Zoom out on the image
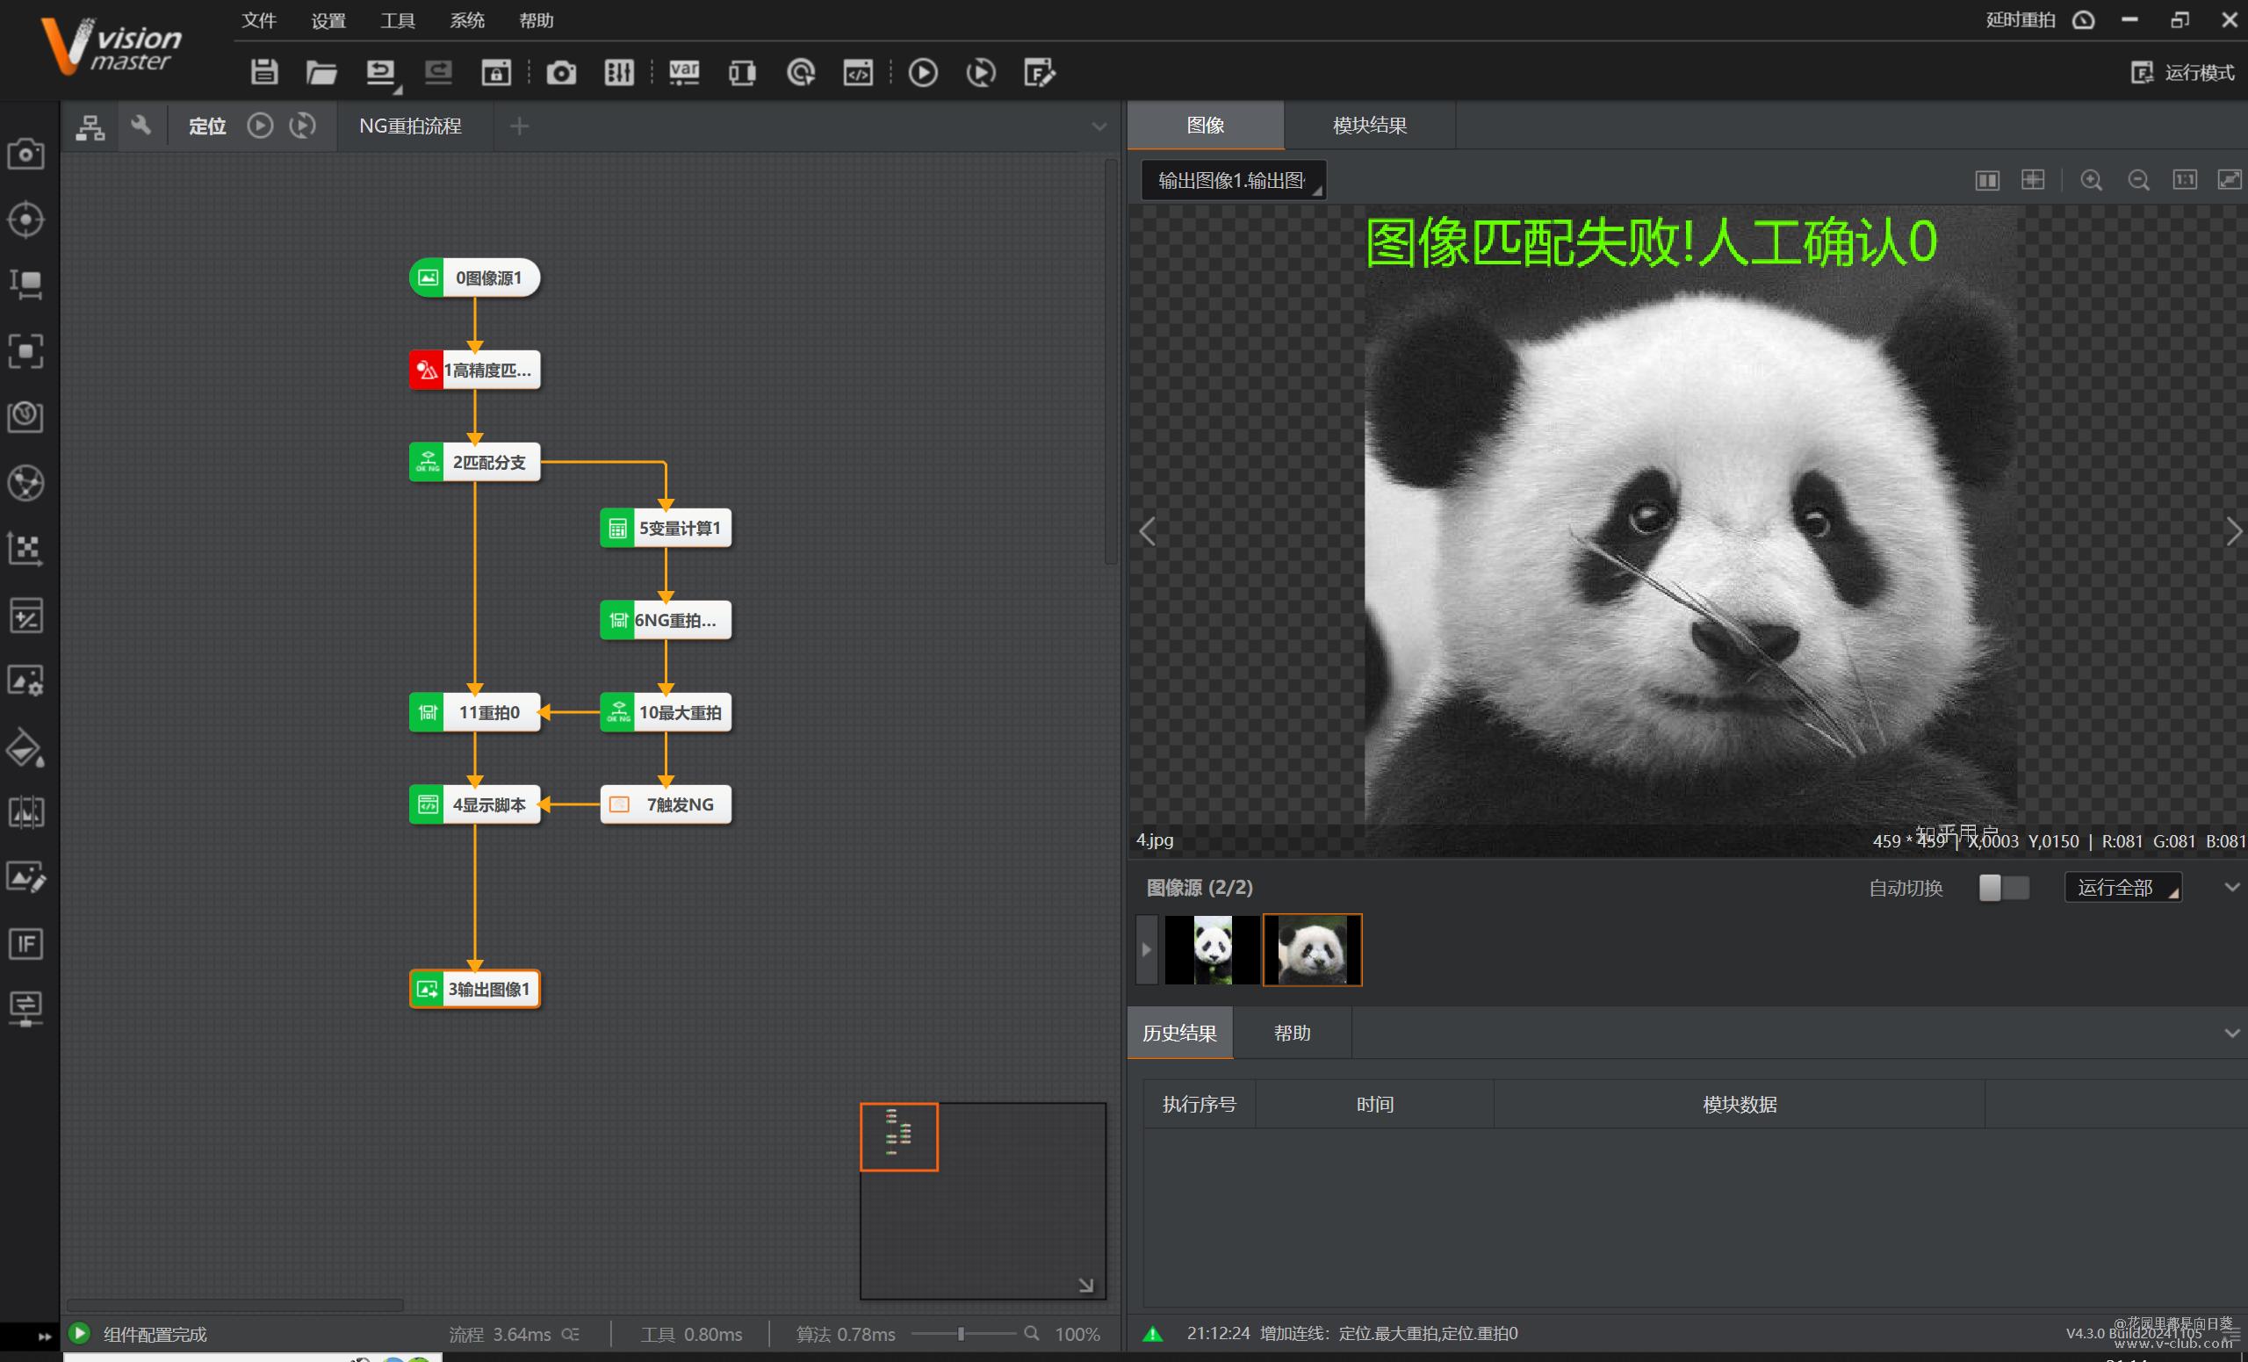2248x1362 pixels. click(x=2137, y=180)
